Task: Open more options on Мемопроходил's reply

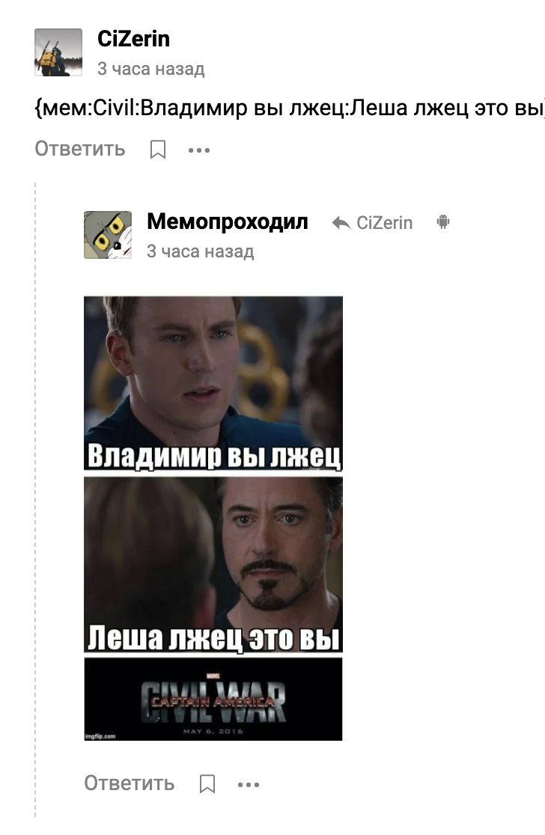Action: click(249, 784)
